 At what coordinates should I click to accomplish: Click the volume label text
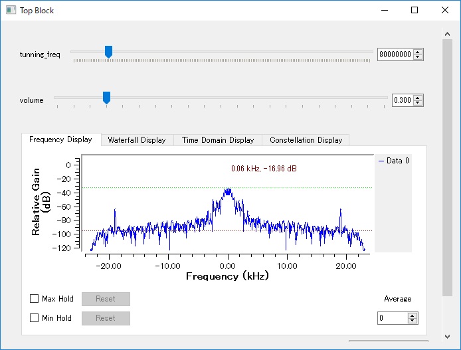(31, 100)
